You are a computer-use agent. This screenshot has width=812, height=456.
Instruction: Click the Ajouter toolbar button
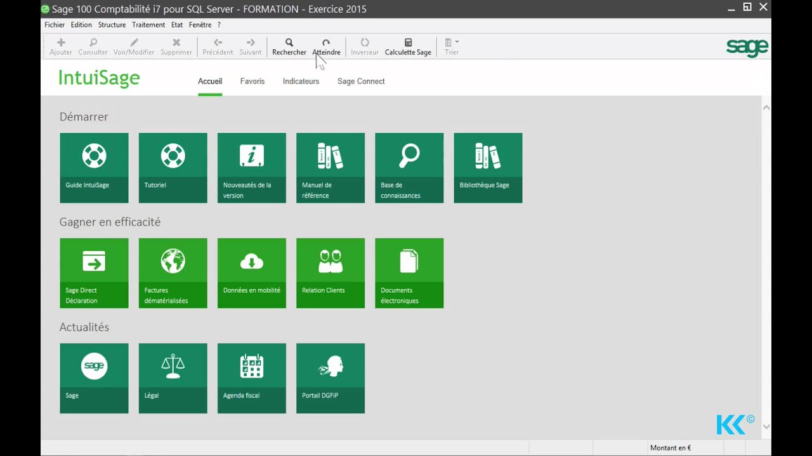61,47
